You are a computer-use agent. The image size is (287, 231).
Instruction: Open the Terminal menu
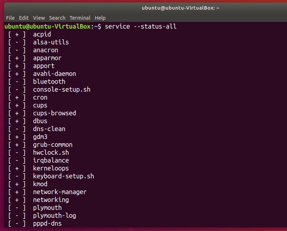tap(80, 18)
